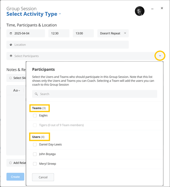The width and height of the screenshot is (170, 187).
Task: Click the 12:30 start time field
Action: click(59, 33)
